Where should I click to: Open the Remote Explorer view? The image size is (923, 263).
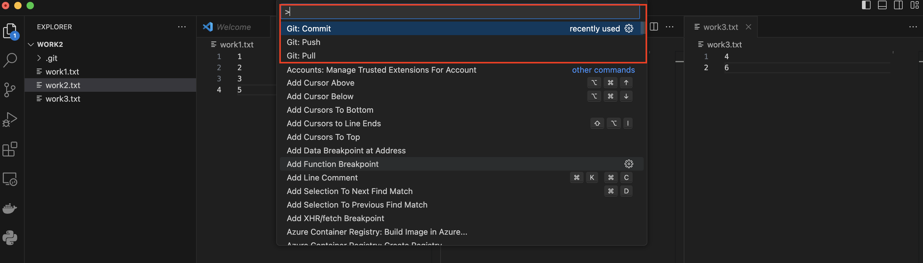click(x=10, y=179)
